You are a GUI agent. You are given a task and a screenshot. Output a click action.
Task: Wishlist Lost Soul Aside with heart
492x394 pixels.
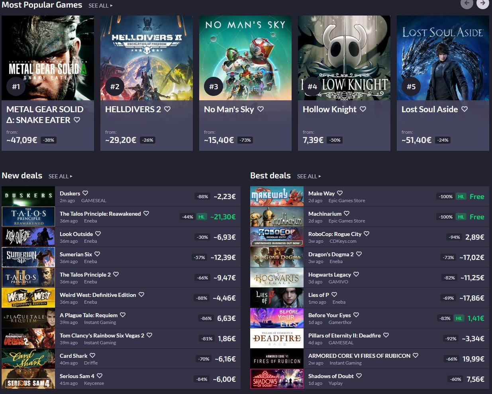(x=465, y=109)
